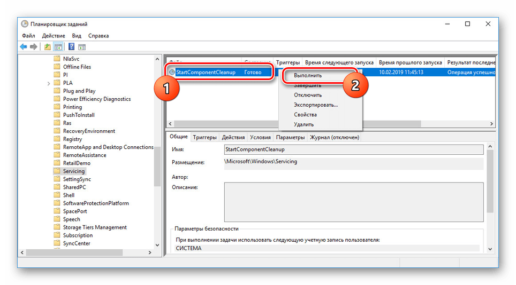516x285 pixels.
Task: Click the 10.02.2019 11:45:13 last run cell
Action: (x=401, y=72)
